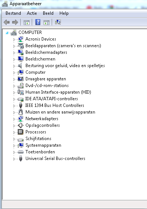Select the 'Draagbare apparaten' label
The image size is (147, 209).
(46, 79)
